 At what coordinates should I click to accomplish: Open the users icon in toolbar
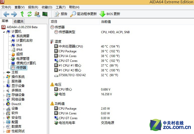tap(37, 14)
